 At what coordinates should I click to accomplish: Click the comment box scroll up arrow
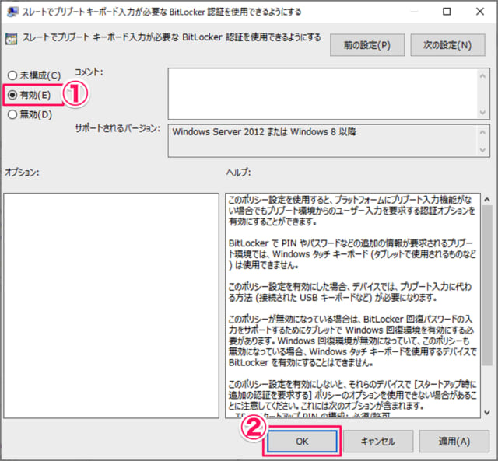pos(482,76)
